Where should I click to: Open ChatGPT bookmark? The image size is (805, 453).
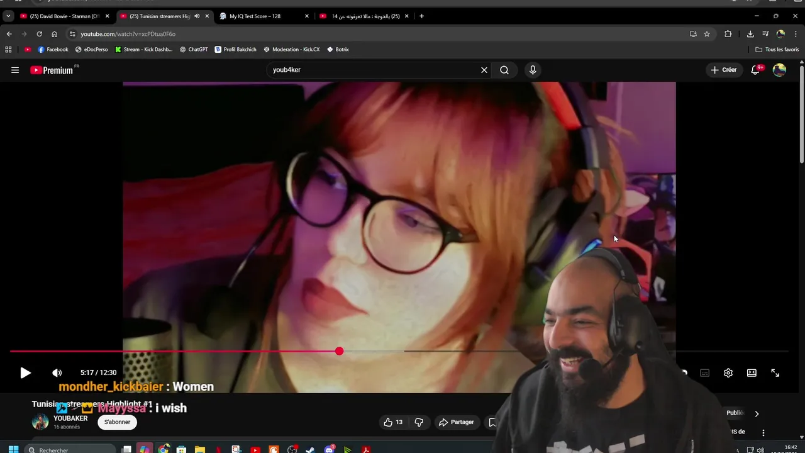click(194, 49)
